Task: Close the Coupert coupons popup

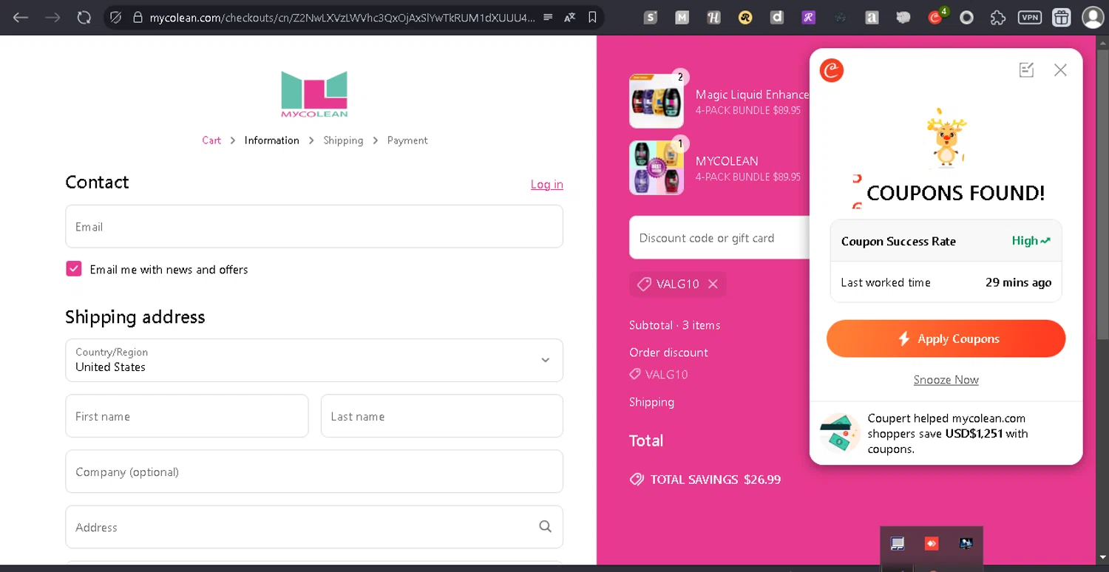Action: [x=1060, y=70]
